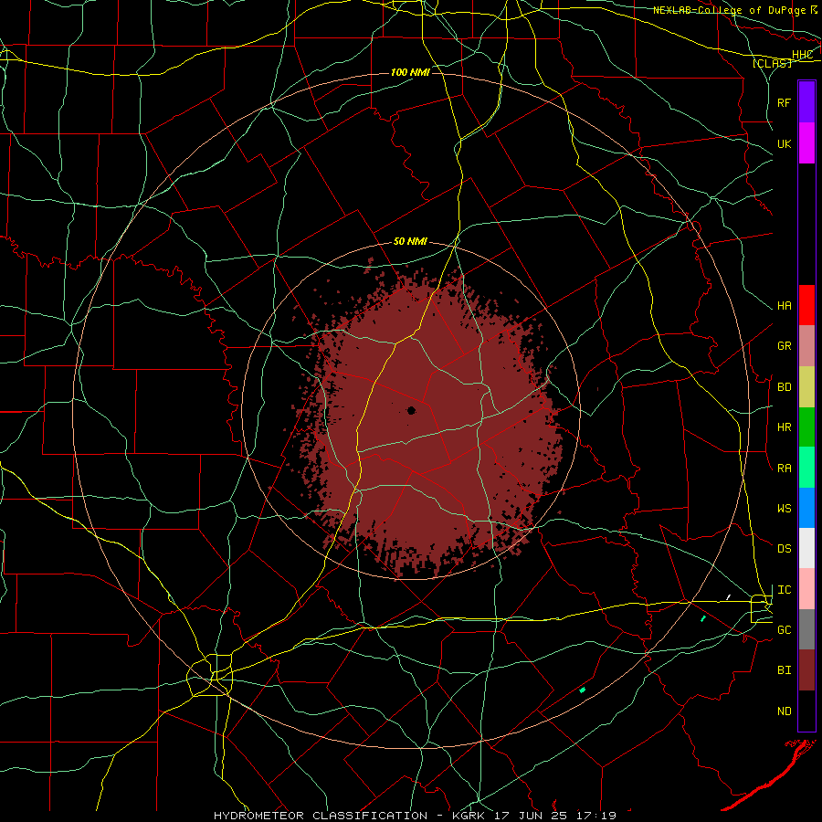Click the magenta UK color swatch in legend
Screen dimensions: 822x822
tap(806, 143)
